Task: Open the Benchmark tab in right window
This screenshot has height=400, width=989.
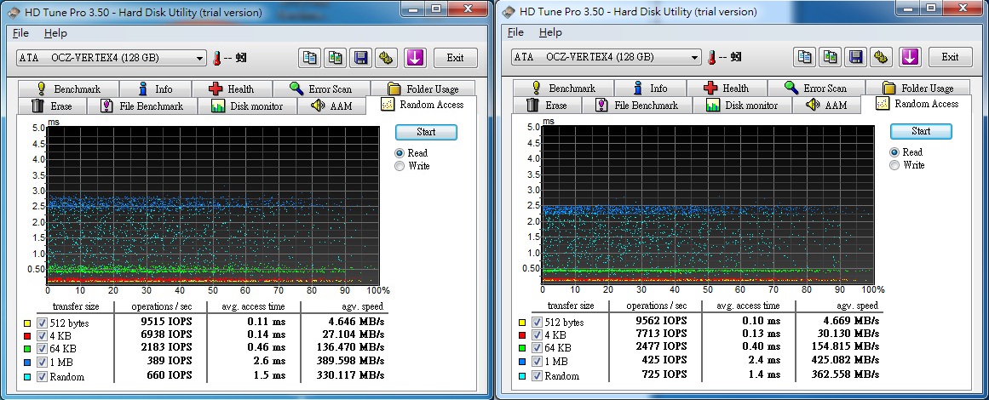Action: point(564,89)
